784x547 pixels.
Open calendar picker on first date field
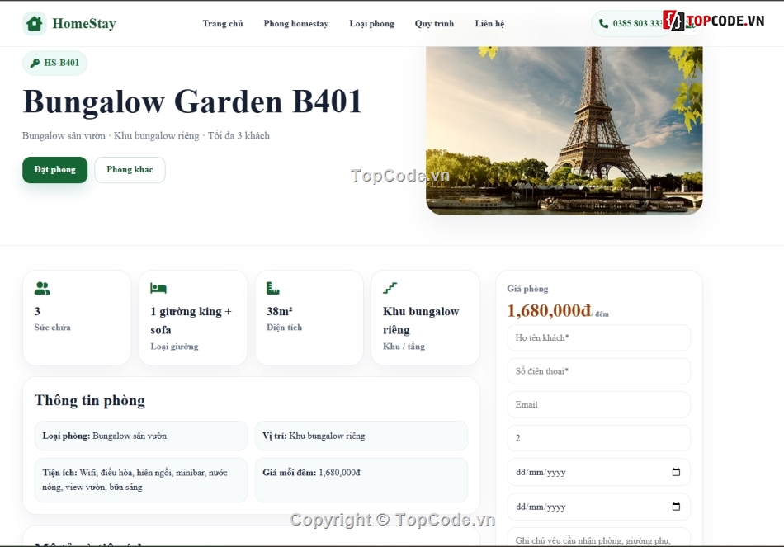[x=676, y=472]
